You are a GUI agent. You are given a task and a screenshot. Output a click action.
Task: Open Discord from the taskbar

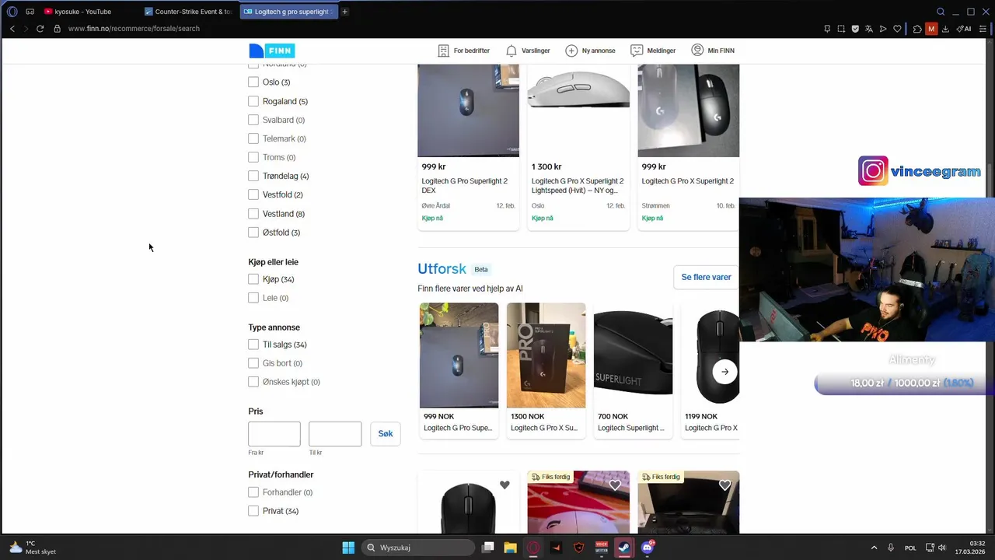[x=648, y=548]
